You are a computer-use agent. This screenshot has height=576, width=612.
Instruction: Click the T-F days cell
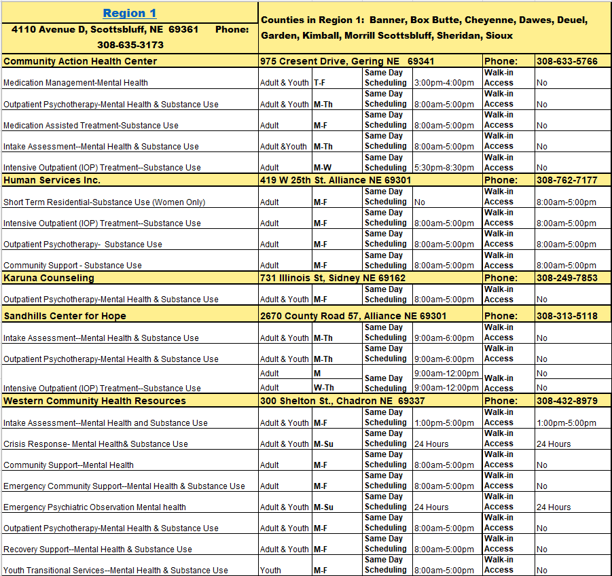click(x=337, y=78)
